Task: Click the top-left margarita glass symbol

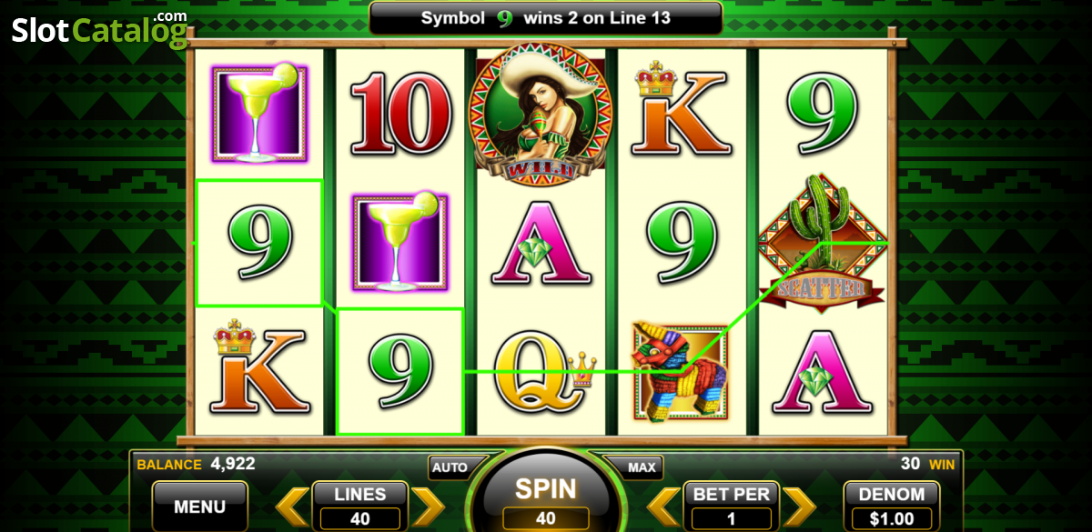Action: click(259, 114)
